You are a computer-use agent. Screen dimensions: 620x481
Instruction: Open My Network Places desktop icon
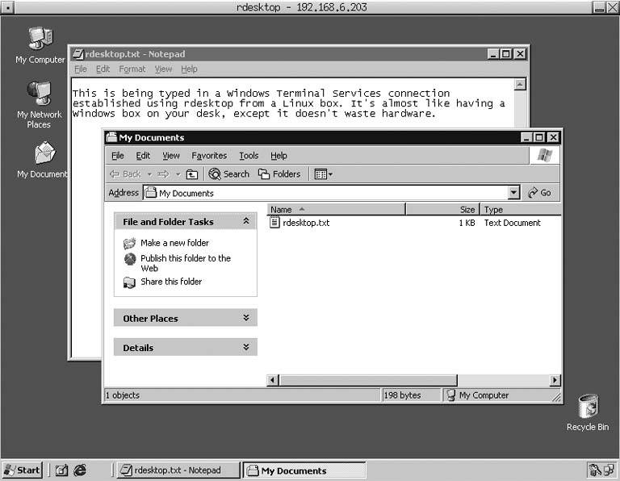click(39, 104)
